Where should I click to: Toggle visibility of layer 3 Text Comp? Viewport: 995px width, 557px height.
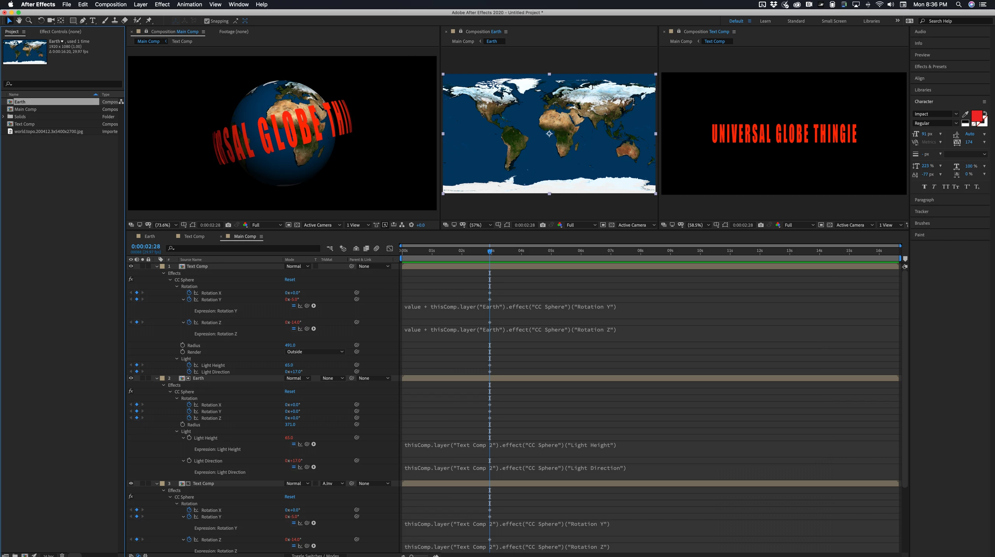(x=131, y=483)
